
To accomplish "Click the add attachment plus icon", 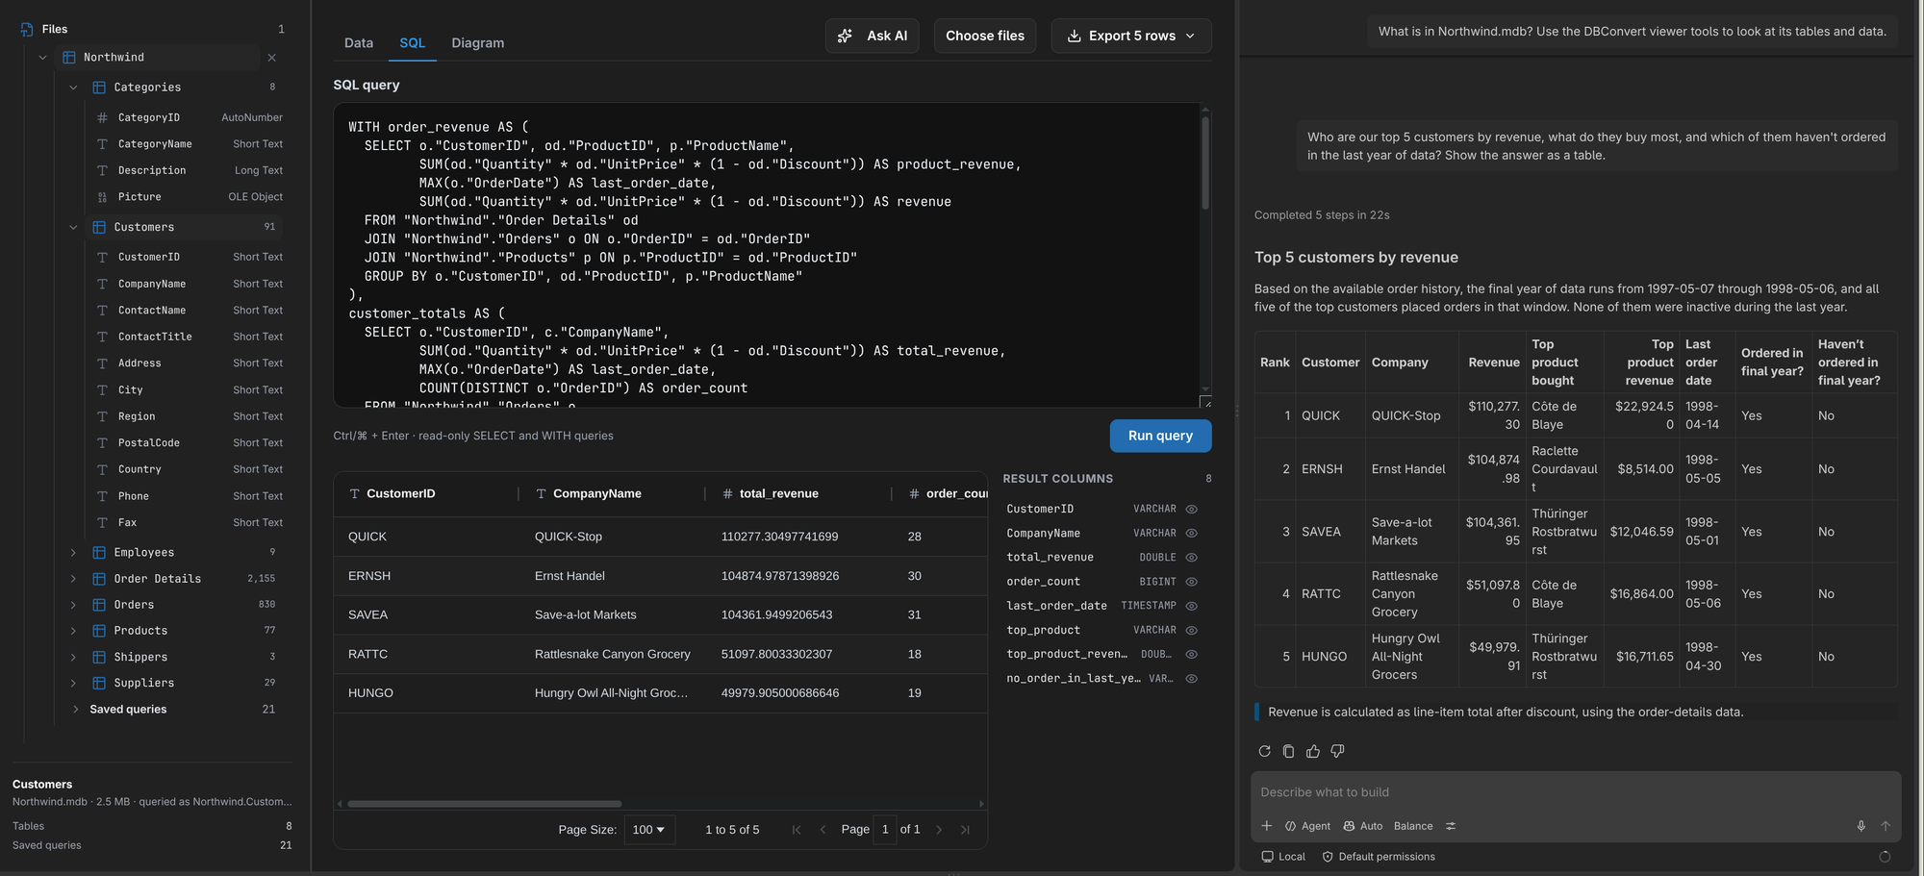I will point(1267,826).
